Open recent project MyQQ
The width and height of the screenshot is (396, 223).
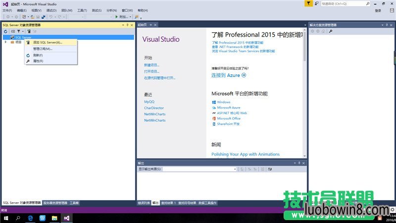coord(149,102)
